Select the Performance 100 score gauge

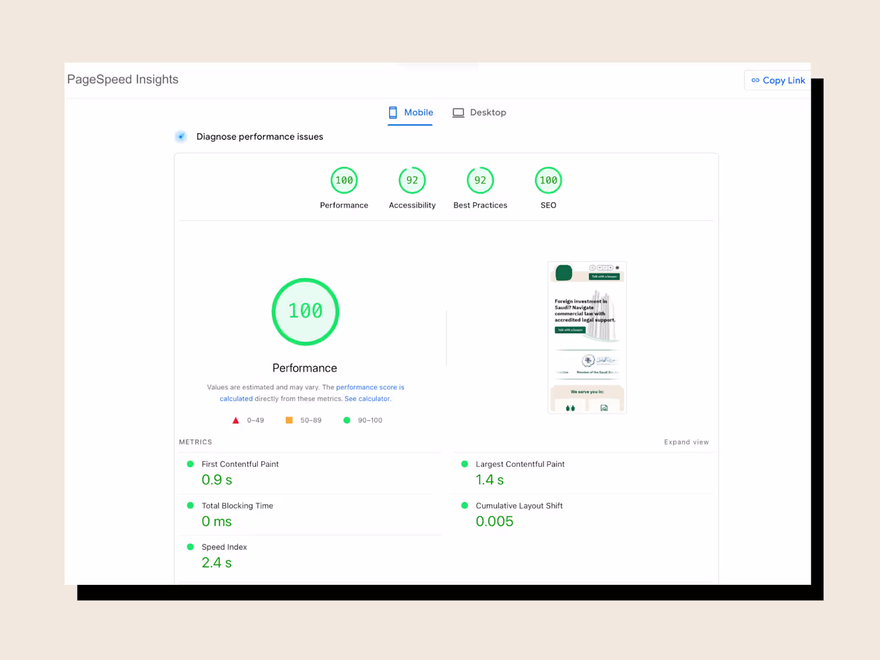point(344,180)
